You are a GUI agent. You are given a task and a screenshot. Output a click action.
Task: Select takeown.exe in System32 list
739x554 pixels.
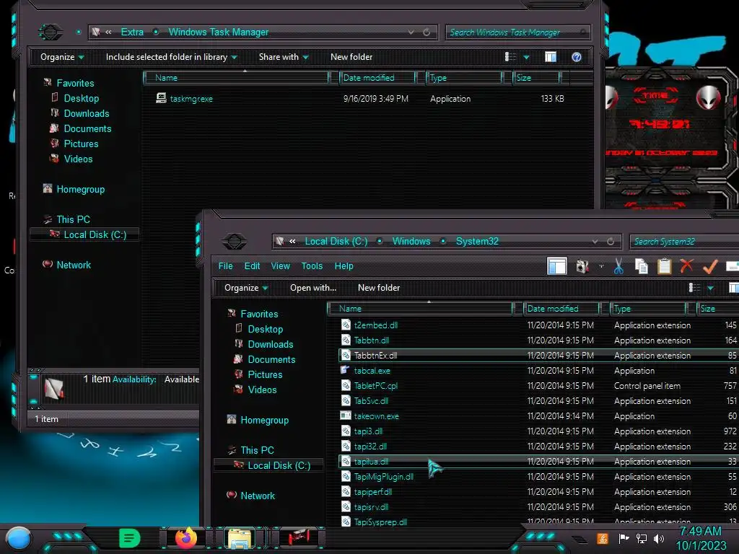(377, 416)
